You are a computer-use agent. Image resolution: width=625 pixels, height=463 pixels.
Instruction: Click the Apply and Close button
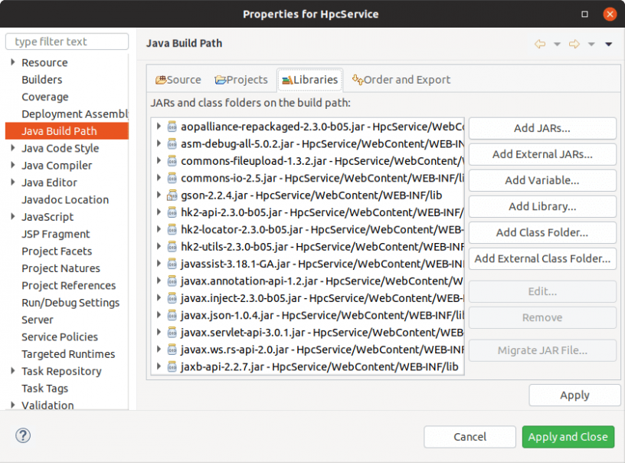[568, 437]
